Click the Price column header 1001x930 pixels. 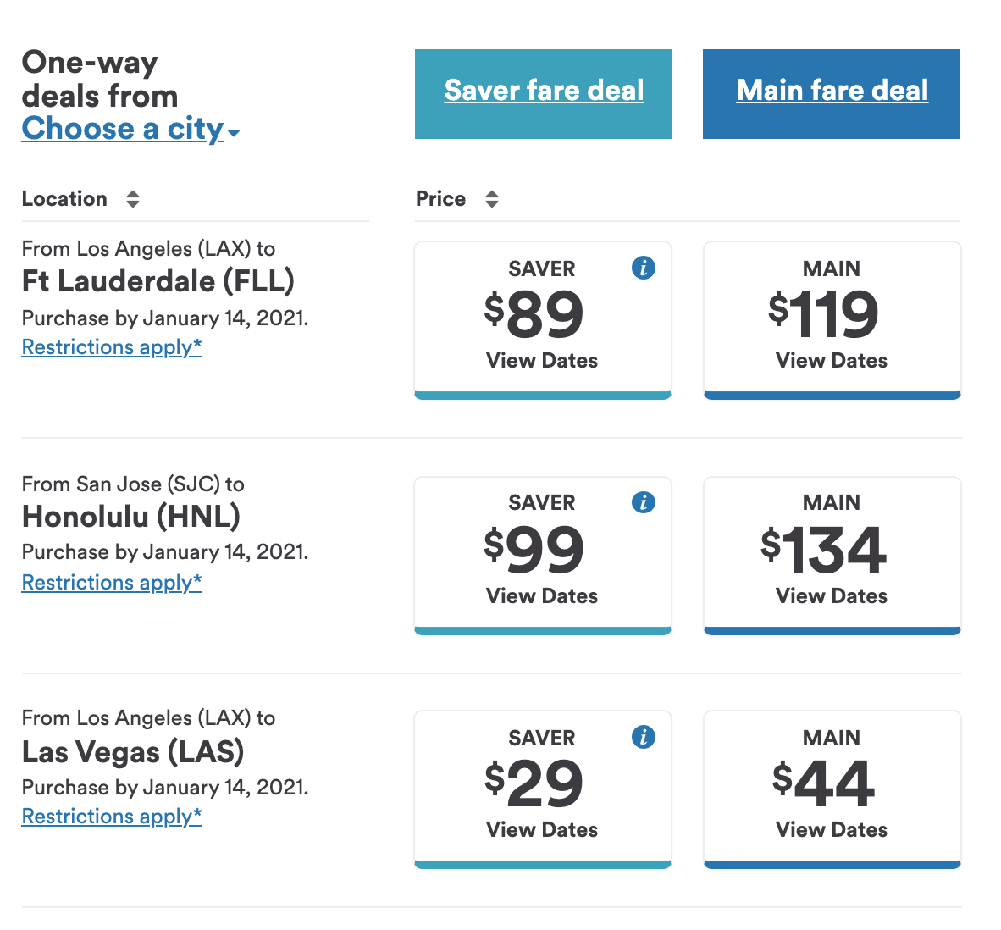(x=440, y=198)
